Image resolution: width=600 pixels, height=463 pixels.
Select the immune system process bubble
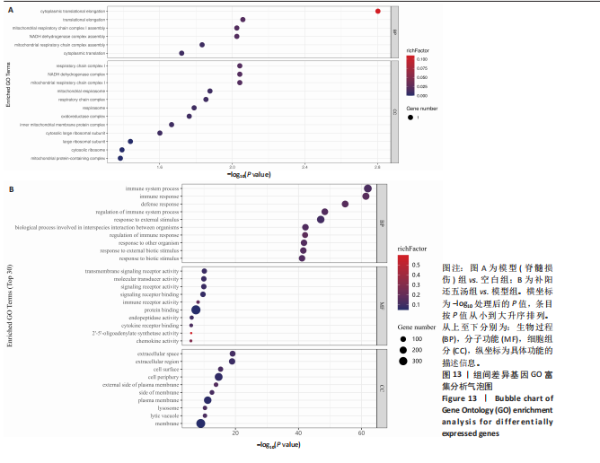point(367,188)
